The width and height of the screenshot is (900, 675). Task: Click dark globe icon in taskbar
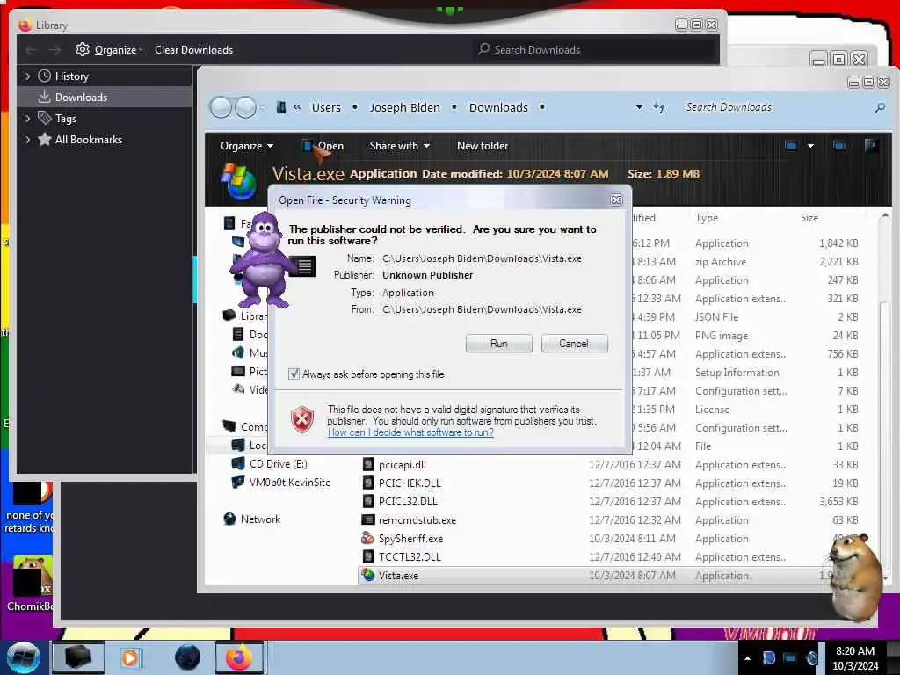coord(188,657)
